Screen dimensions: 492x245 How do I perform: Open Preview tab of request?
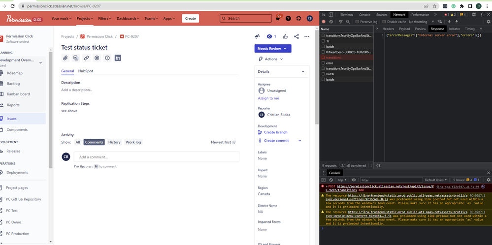point(420,29)
